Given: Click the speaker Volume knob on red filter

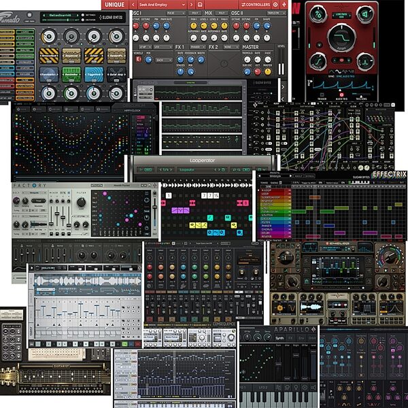Looking at the screenshot, I should 364,15.
